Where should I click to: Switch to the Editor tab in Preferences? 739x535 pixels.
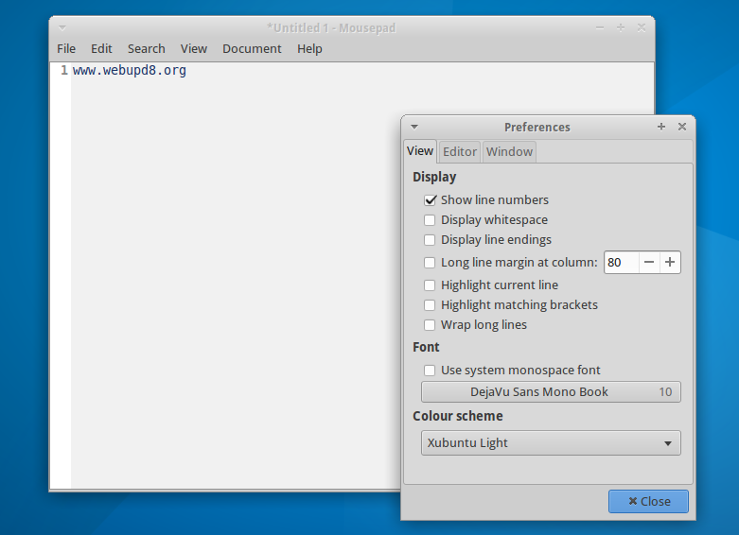[x=460, y=151]
